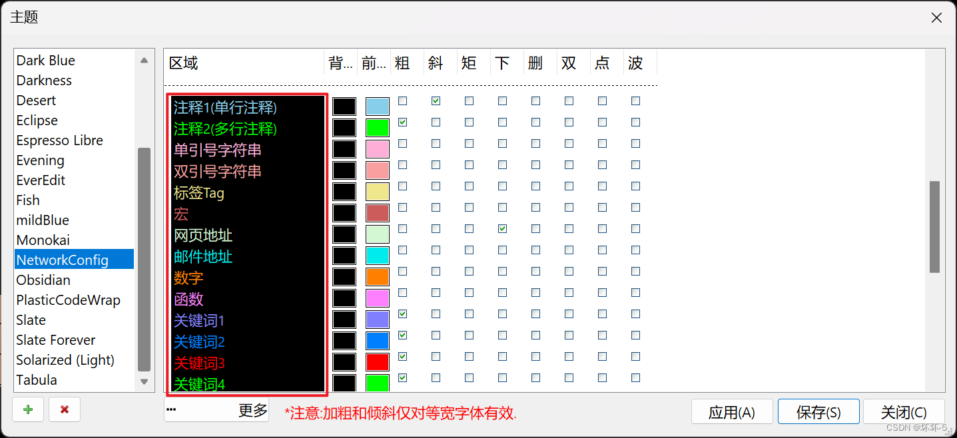The height and width of the screenshot is (438, 957).
Task: Toggle underline checkbox for 网页地址
Action: click(502, 229)
